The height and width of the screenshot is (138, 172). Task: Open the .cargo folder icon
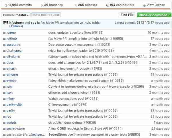coord(4,33)
